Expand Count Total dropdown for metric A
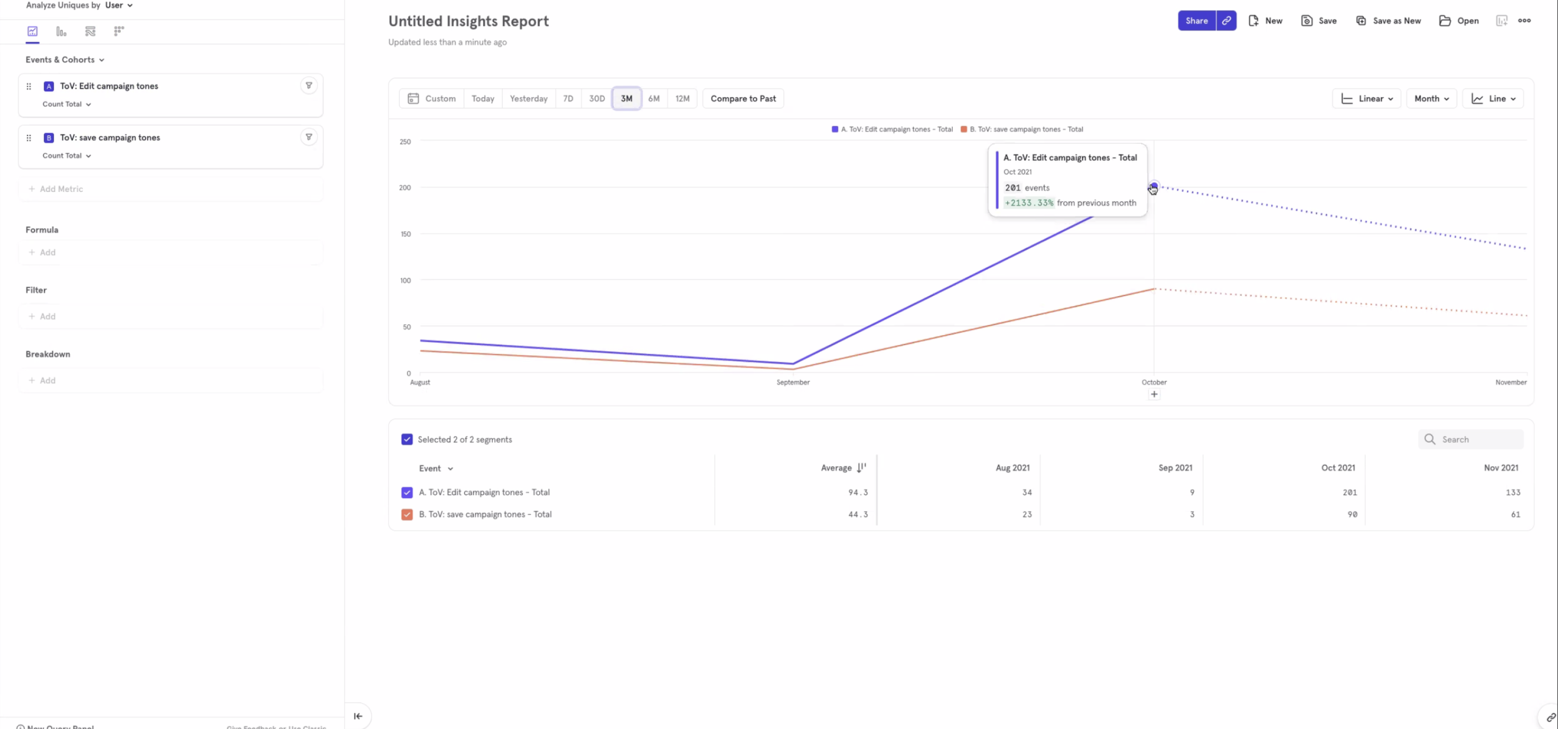Viewport: 1558px width, 729px height. (x=67, y=104)
